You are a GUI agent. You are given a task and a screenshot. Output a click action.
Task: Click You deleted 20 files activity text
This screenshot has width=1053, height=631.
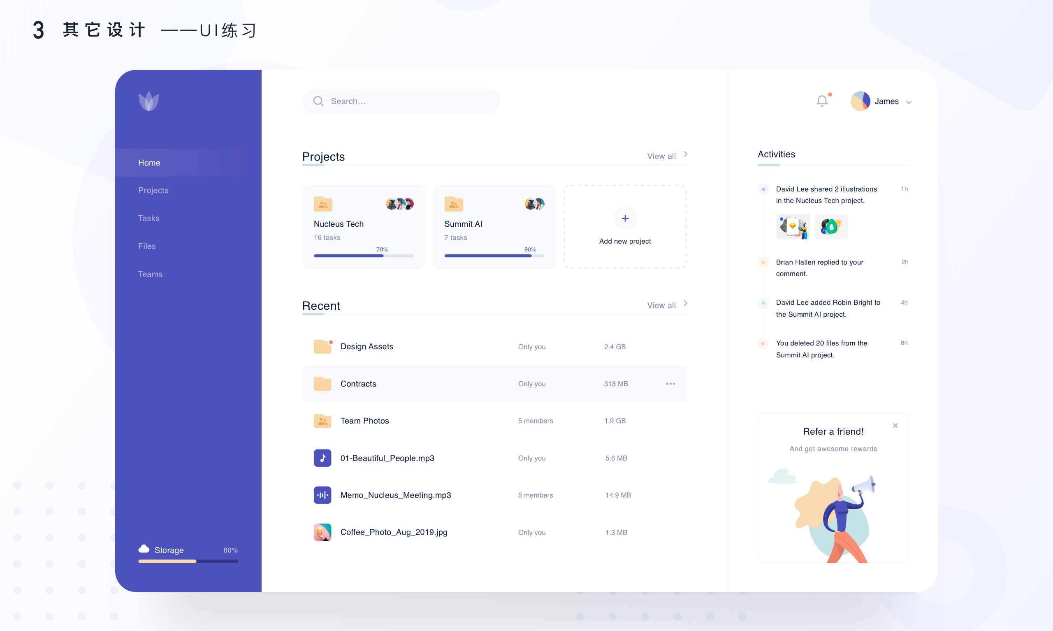[821, 349]
